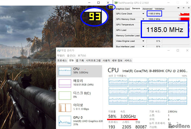Image resolution: width=191 pixels, height=129 pixels.
Task: Click the GPU Core Clock red graph
Action: point(184,14)
